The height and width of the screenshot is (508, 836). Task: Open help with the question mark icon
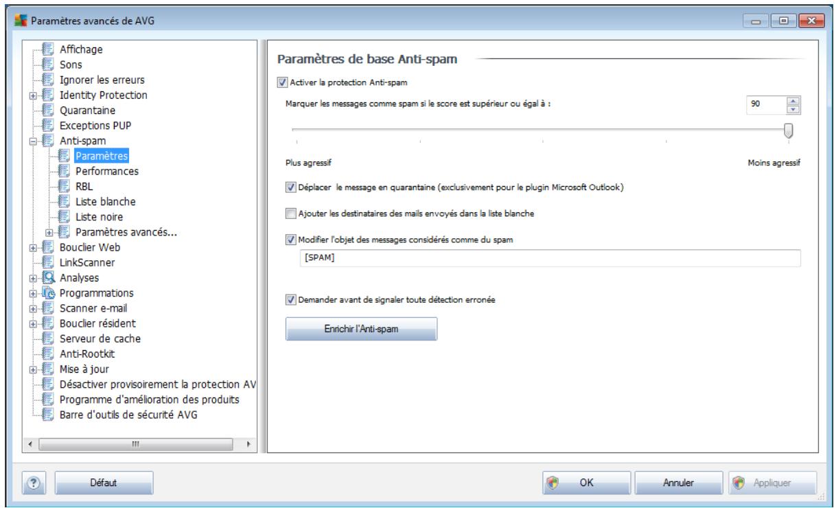[34, 482]
